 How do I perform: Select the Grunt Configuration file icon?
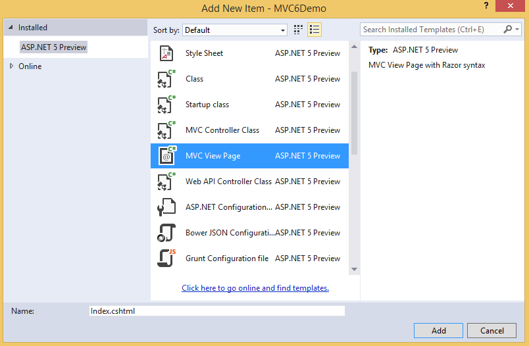pos(166,259)
